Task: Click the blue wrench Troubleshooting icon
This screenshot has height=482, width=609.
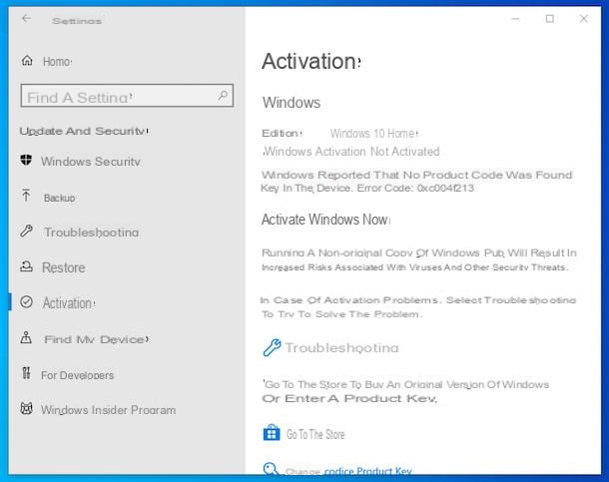Action: [272, 347]
